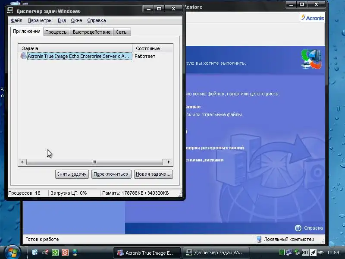Screen dimensions: 345x259
Task: Select the Приложения tab
Action: click(27, 31)
